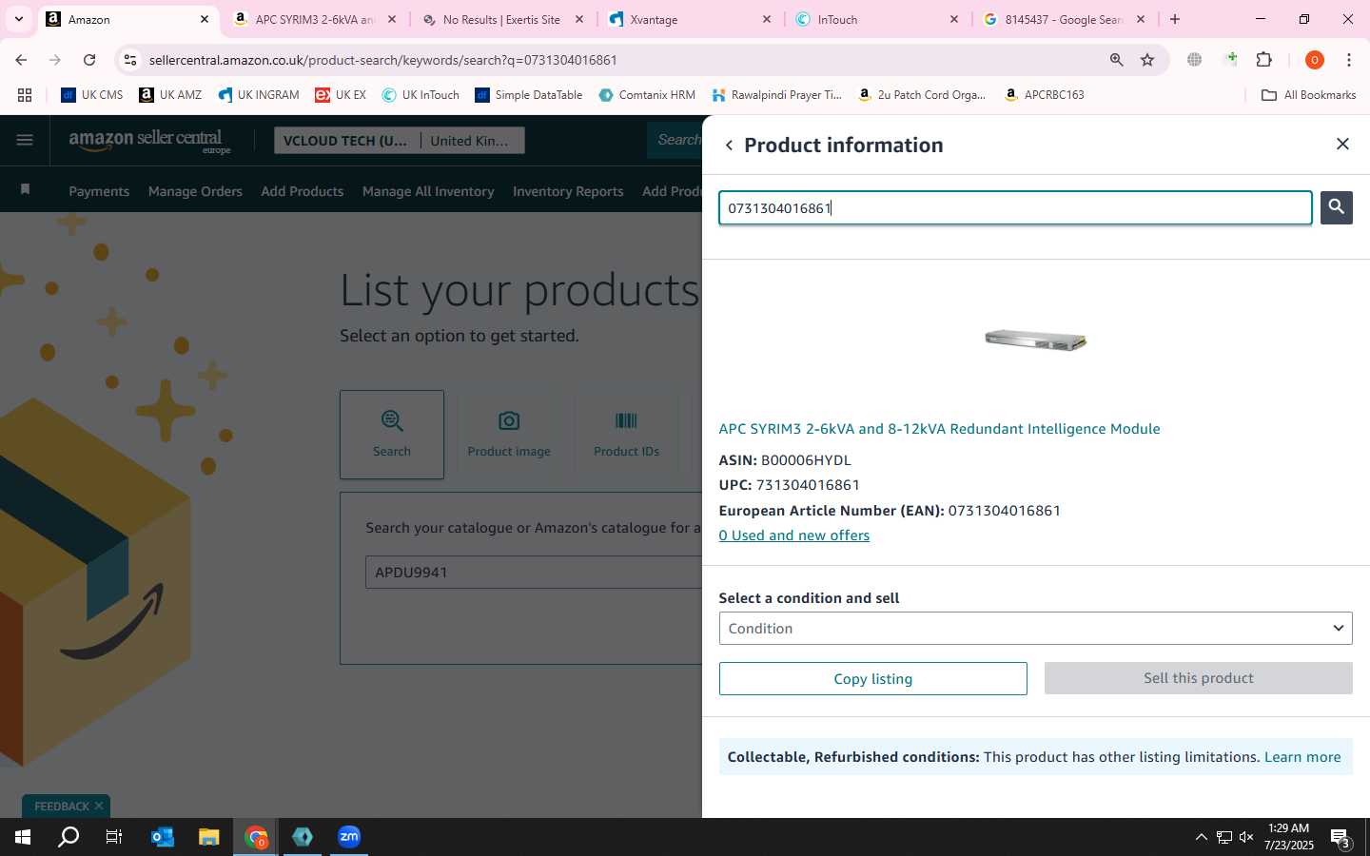
Task: Open the APC SYRIM3 product title link
Action: pyautogui.click(x=939, y=429)
